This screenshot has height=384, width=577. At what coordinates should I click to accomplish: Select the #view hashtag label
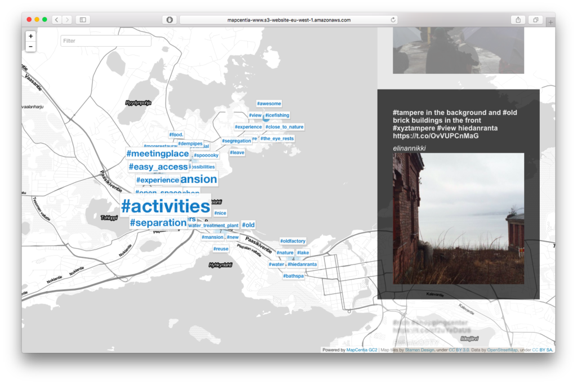pyautogui.click(x=255, y=115)
